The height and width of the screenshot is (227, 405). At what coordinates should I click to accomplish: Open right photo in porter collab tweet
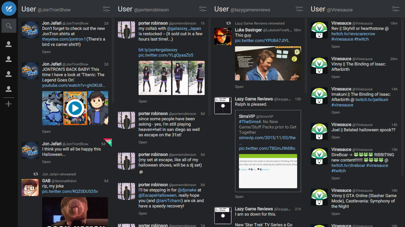click(x=188, y=78)
